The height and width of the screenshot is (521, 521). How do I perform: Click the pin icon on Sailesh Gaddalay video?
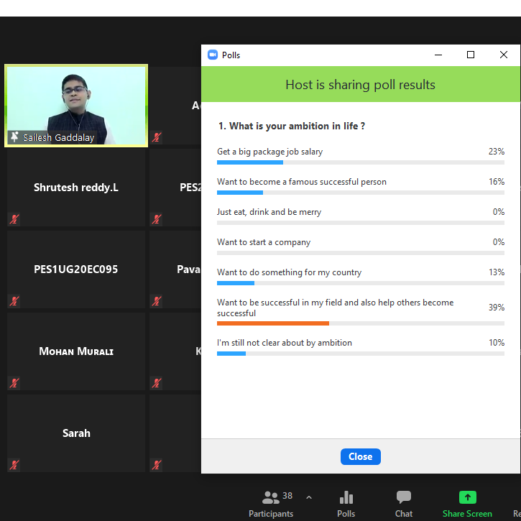pyautogui.click(x=14, y=137)
